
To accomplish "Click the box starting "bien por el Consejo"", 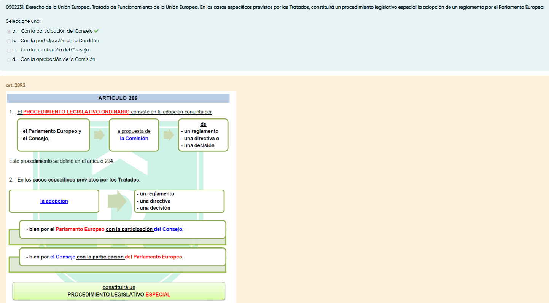I will click(122, 257).
